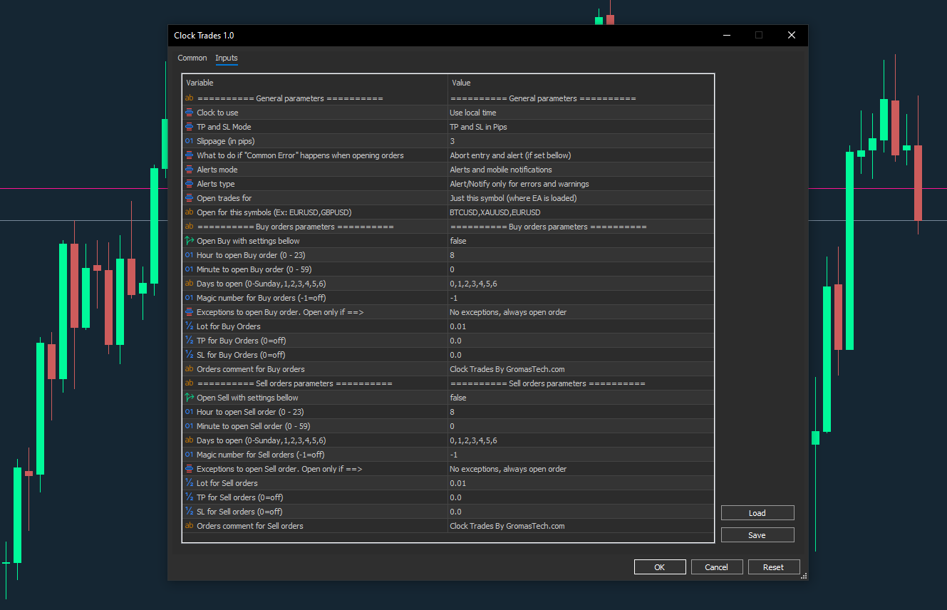The image size is (947, 610).
Task: Click the enum icon beside Clock to use
Action: (x=189, y=113)
